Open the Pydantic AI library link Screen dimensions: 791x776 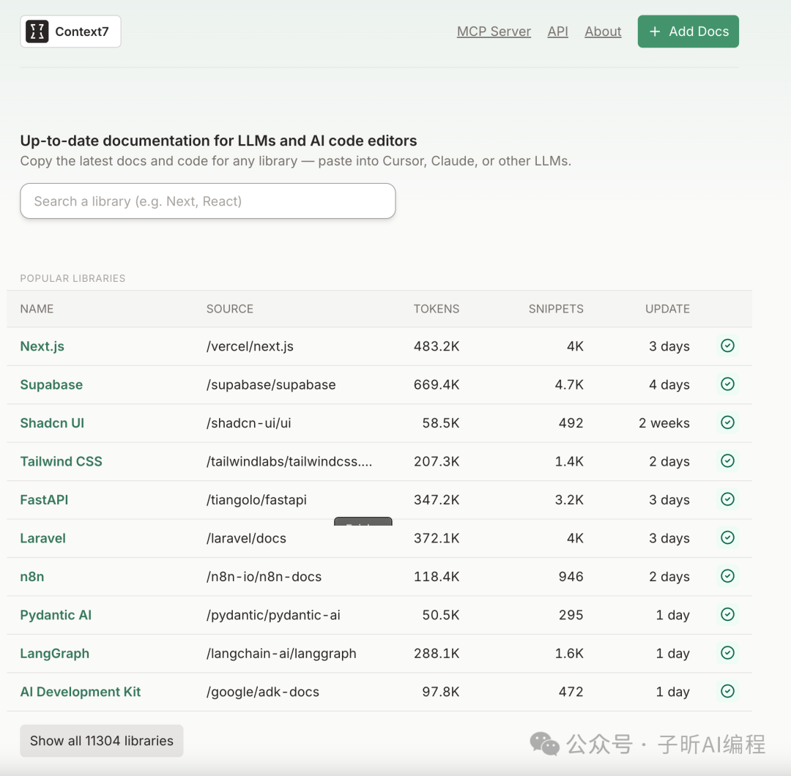(x=56, y=615)
